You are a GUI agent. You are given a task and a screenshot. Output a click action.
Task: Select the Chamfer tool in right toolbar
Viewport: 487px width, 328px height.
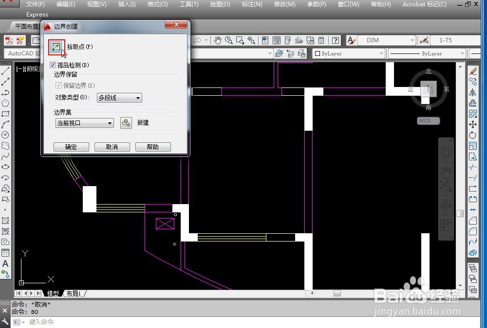[473, 221]
